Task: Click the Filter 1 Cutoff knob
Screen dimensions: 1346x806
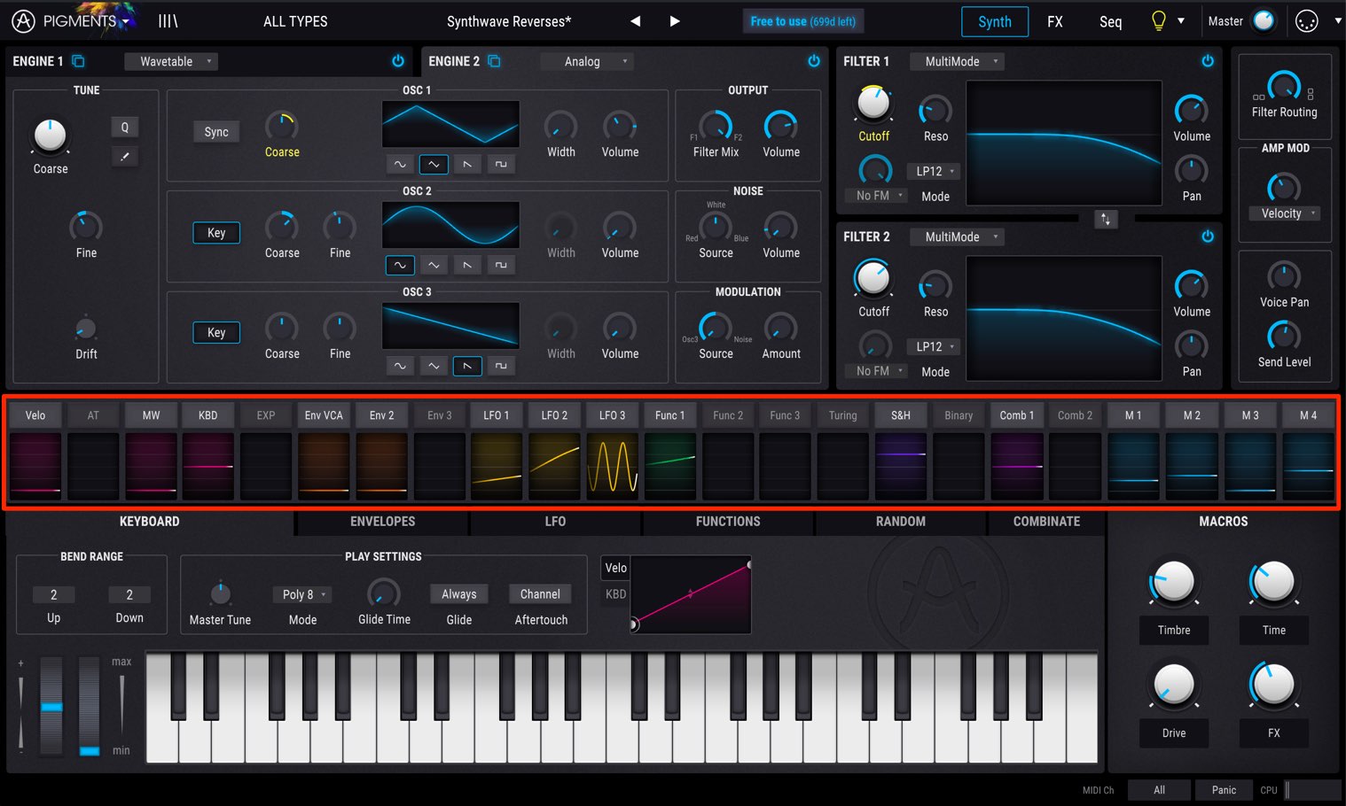Action: pyautogui.click(x=873, y=104)
